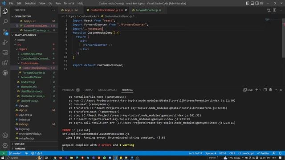Open the Selection menu
This screenshot has width=285, height=160.
click(30, 3)
